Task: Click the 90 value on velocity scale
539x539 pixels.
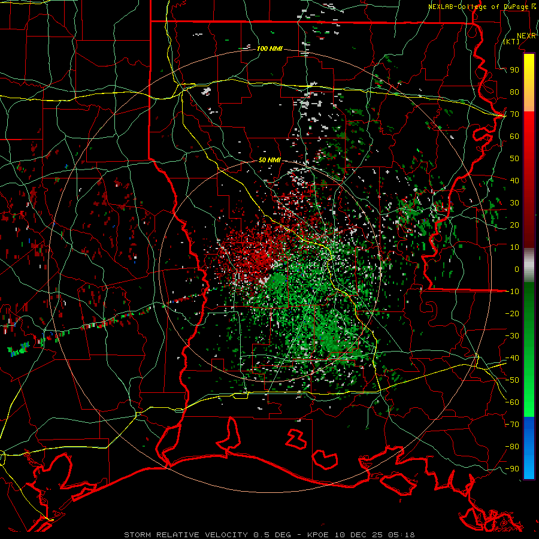Action: [x=514, y=70]
